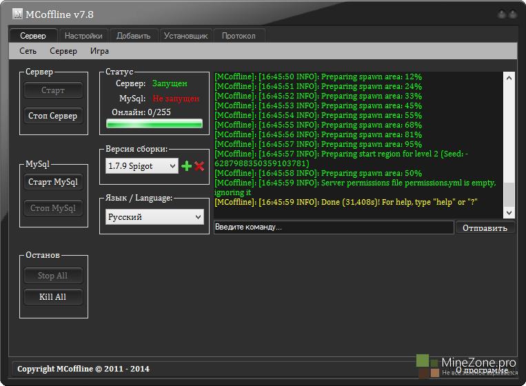Open the Добавить tab
Viewport: 526px width, 386px height.
pyautogui.click(x=133, y=36)
